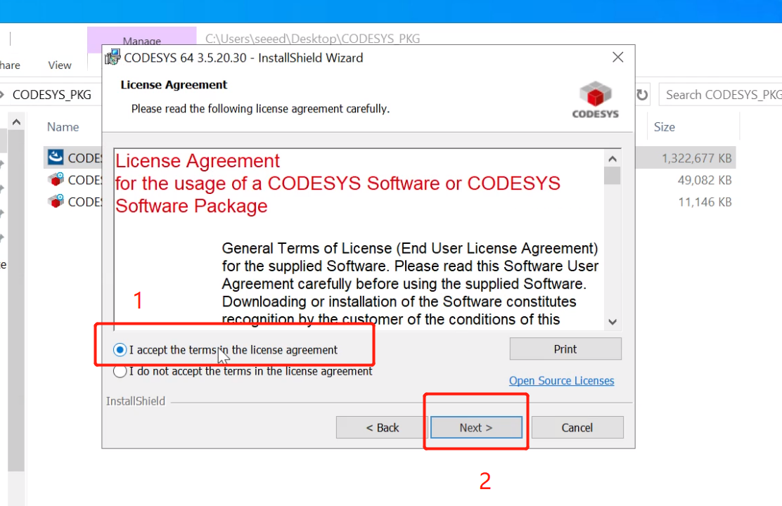Click the CODESYS logo in the wizard header
This screenshot has width=782, height=506.
(596, 100)
